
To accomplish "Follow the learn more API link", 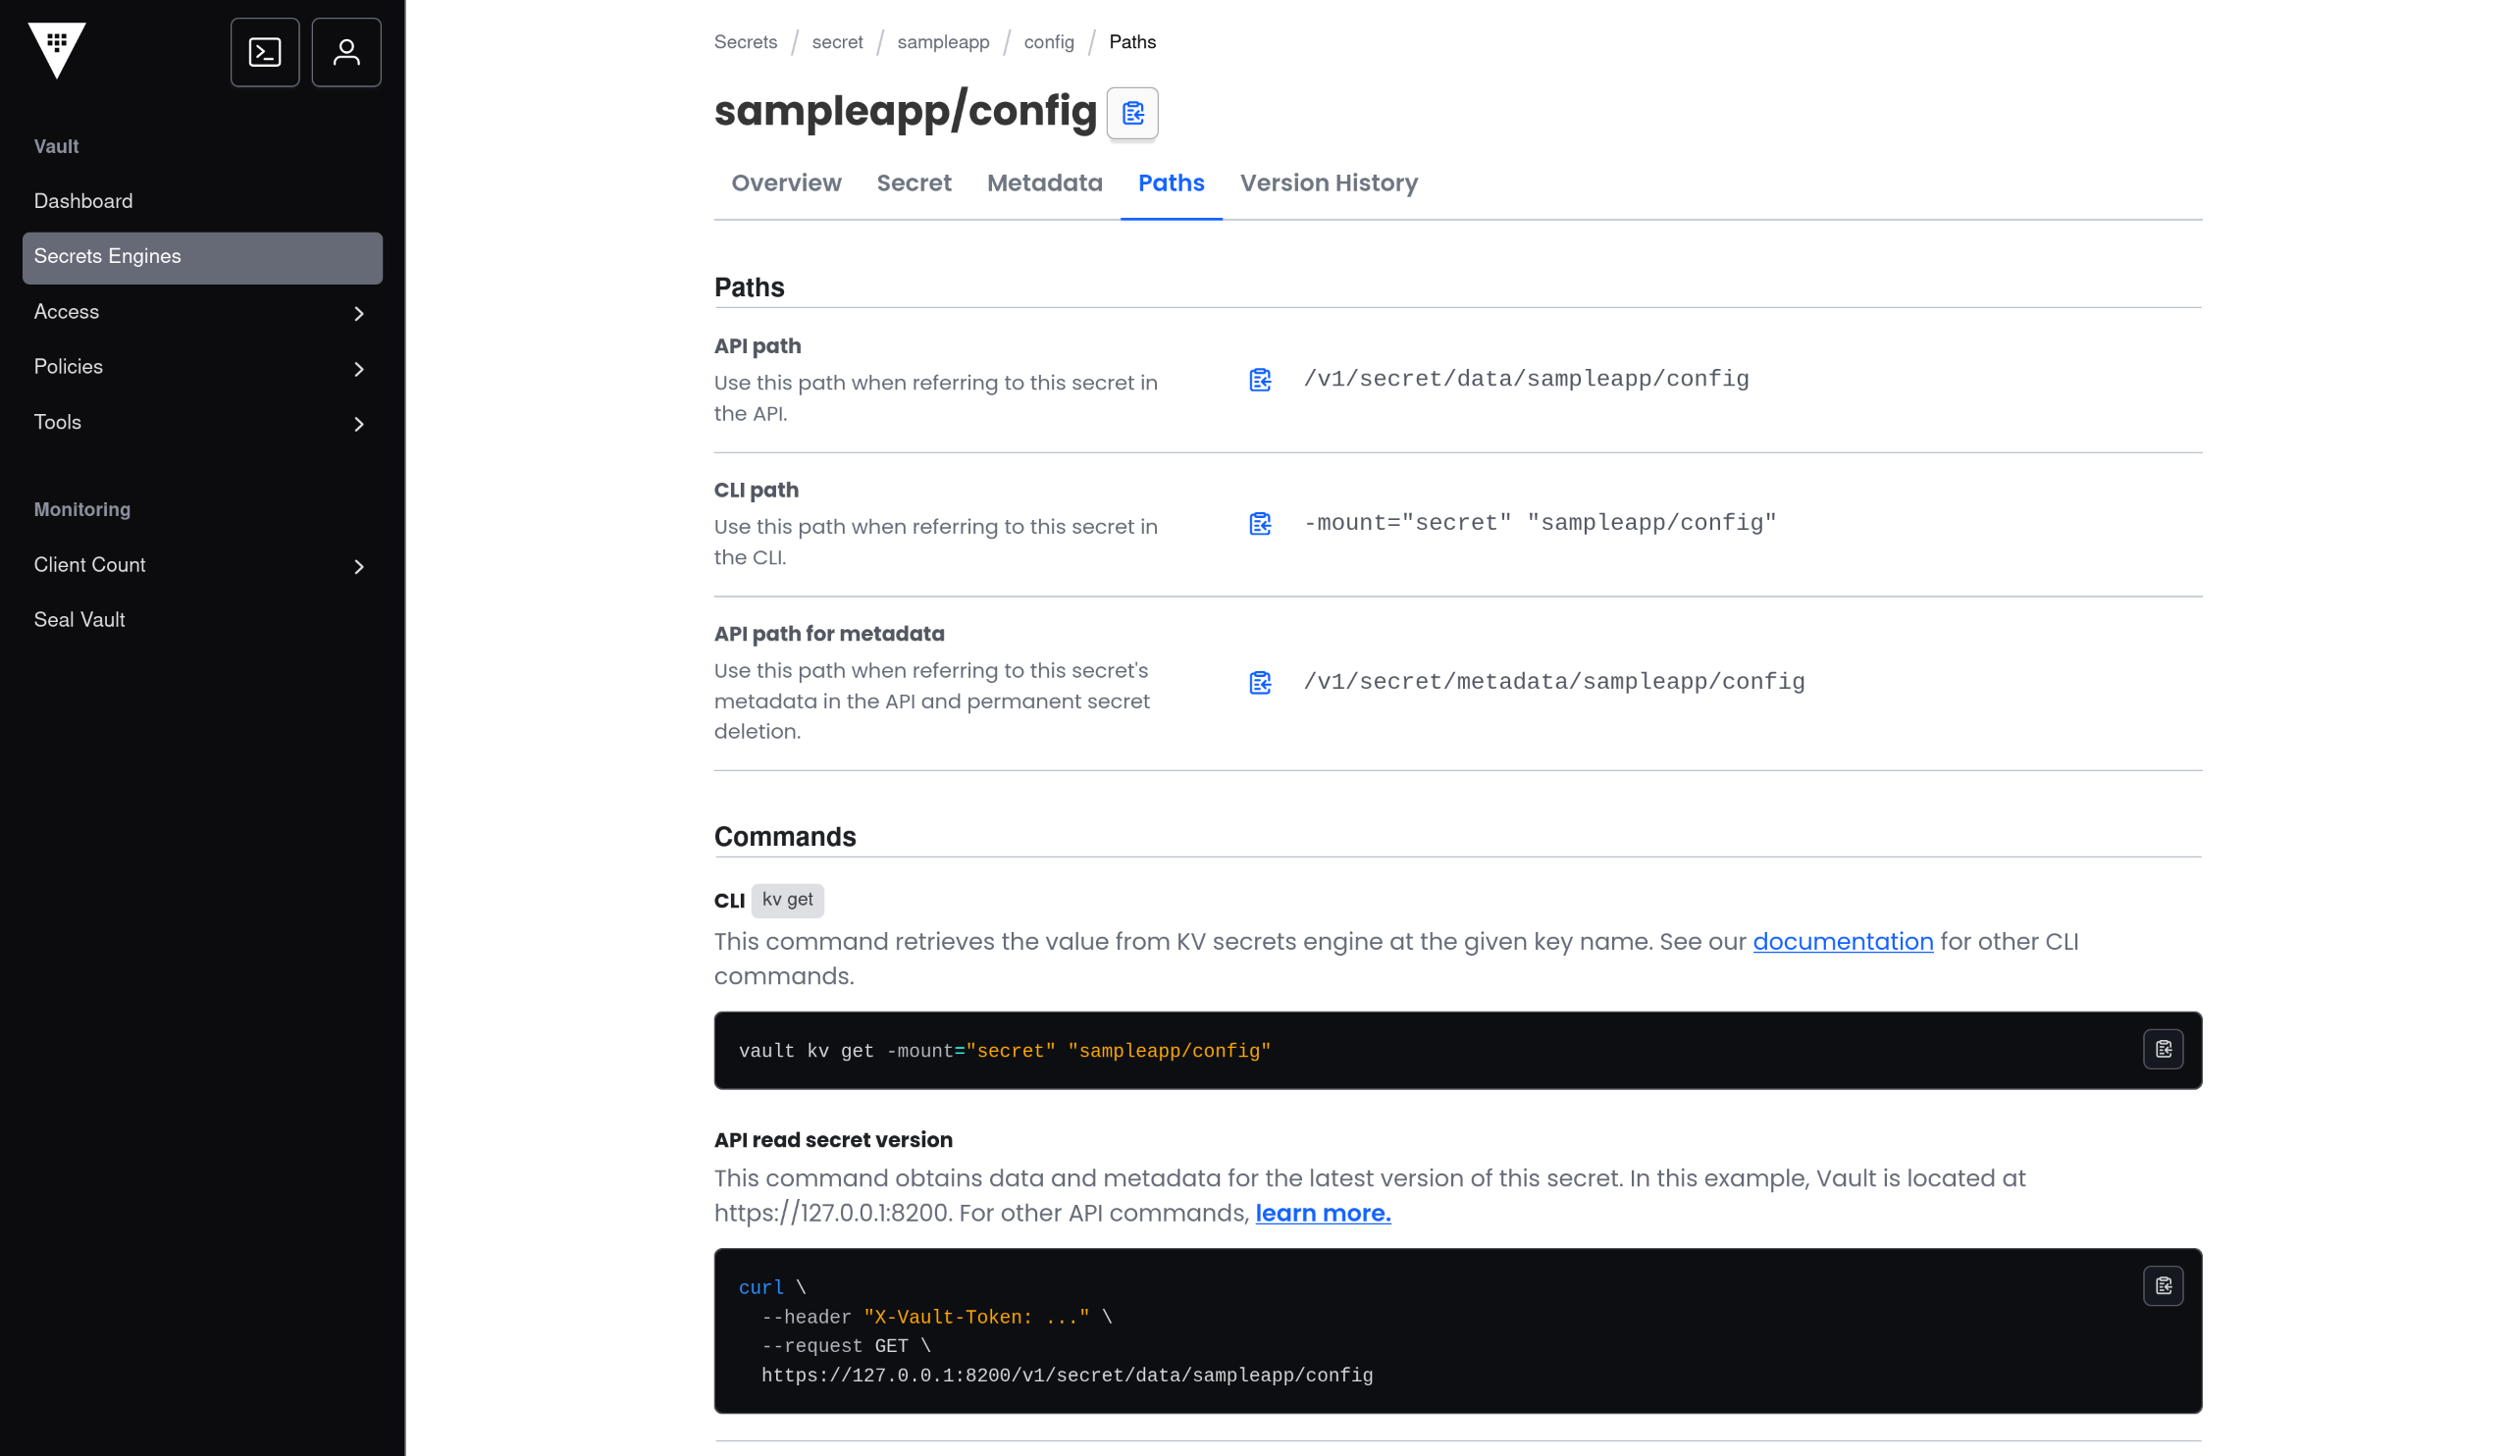I will point(1322,1213).
